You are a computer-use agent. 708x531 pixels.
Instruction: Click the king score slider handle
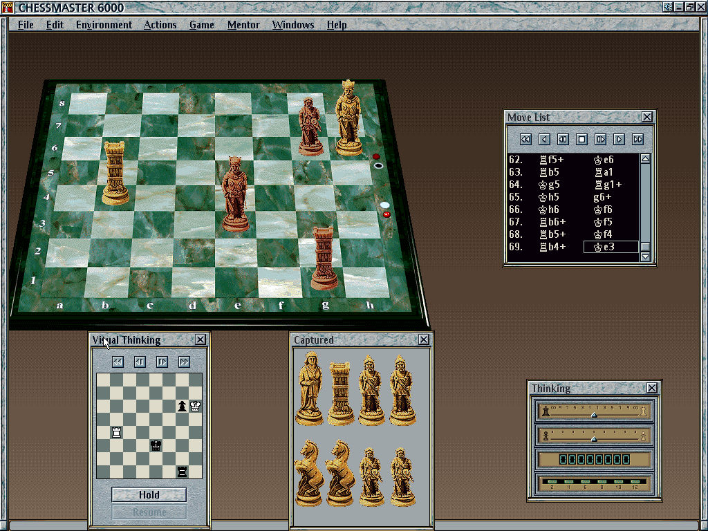593,415
